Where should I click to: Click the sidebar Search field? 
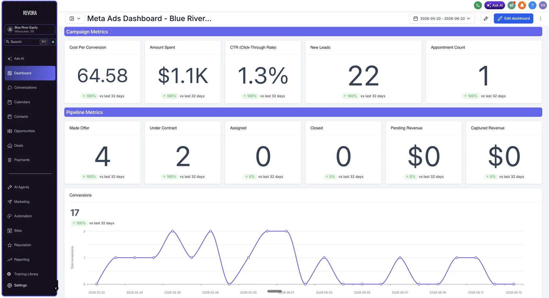[26, 42]
